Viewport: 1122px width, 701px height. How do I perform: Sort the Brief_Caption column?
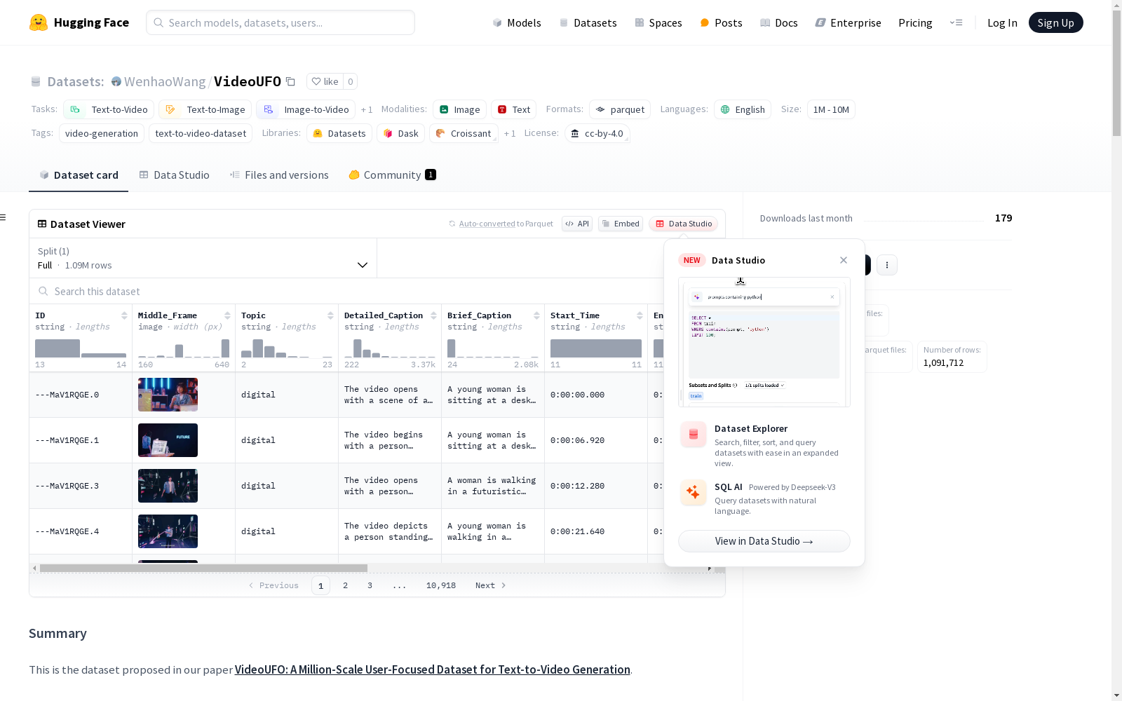coord(536,315)
